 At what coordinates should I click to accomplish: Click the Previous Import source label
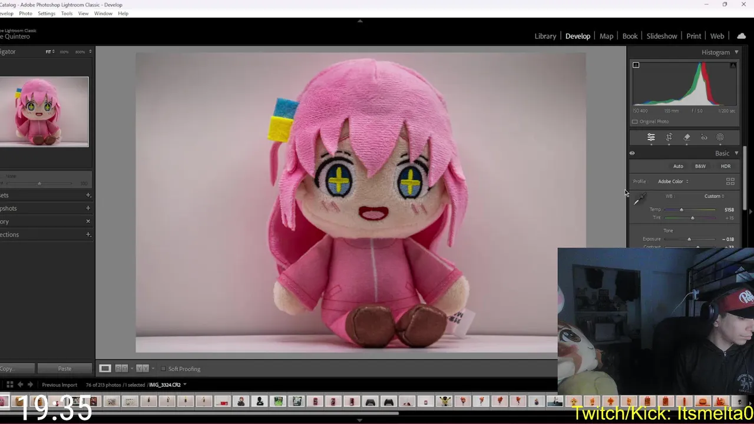point(59,385)
